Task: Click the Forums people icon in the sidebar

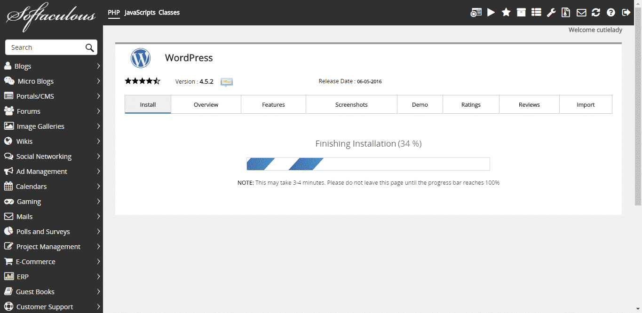Action: pos(9,111)
